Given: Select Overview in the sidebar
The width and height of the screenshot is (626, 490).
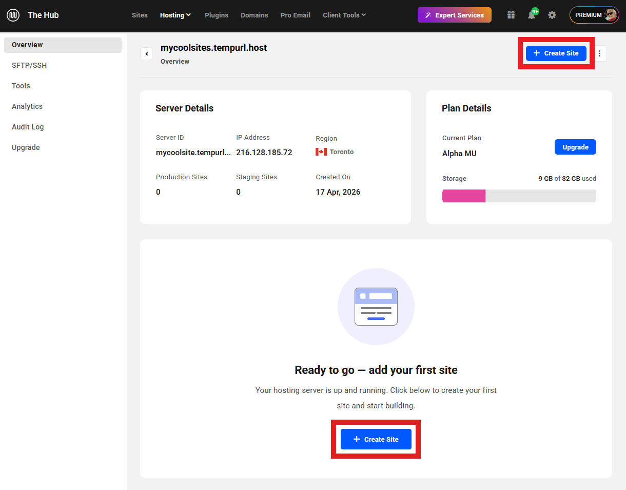Looking at the screenshot, I should click(x=63, y=45).
